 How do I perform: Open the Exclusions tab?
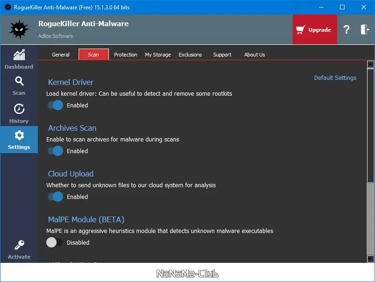pos(190,55)
